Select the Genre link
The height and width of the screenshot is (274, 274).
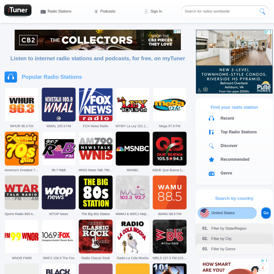(x=227, y=173)
